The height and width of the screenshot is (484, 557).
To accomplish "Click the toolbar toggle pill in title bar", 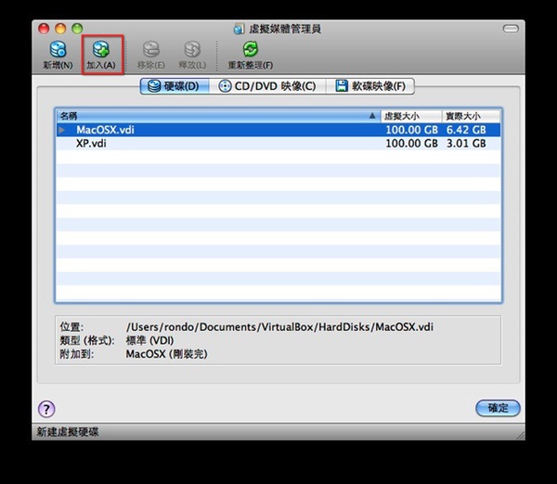I will point(511,29).
